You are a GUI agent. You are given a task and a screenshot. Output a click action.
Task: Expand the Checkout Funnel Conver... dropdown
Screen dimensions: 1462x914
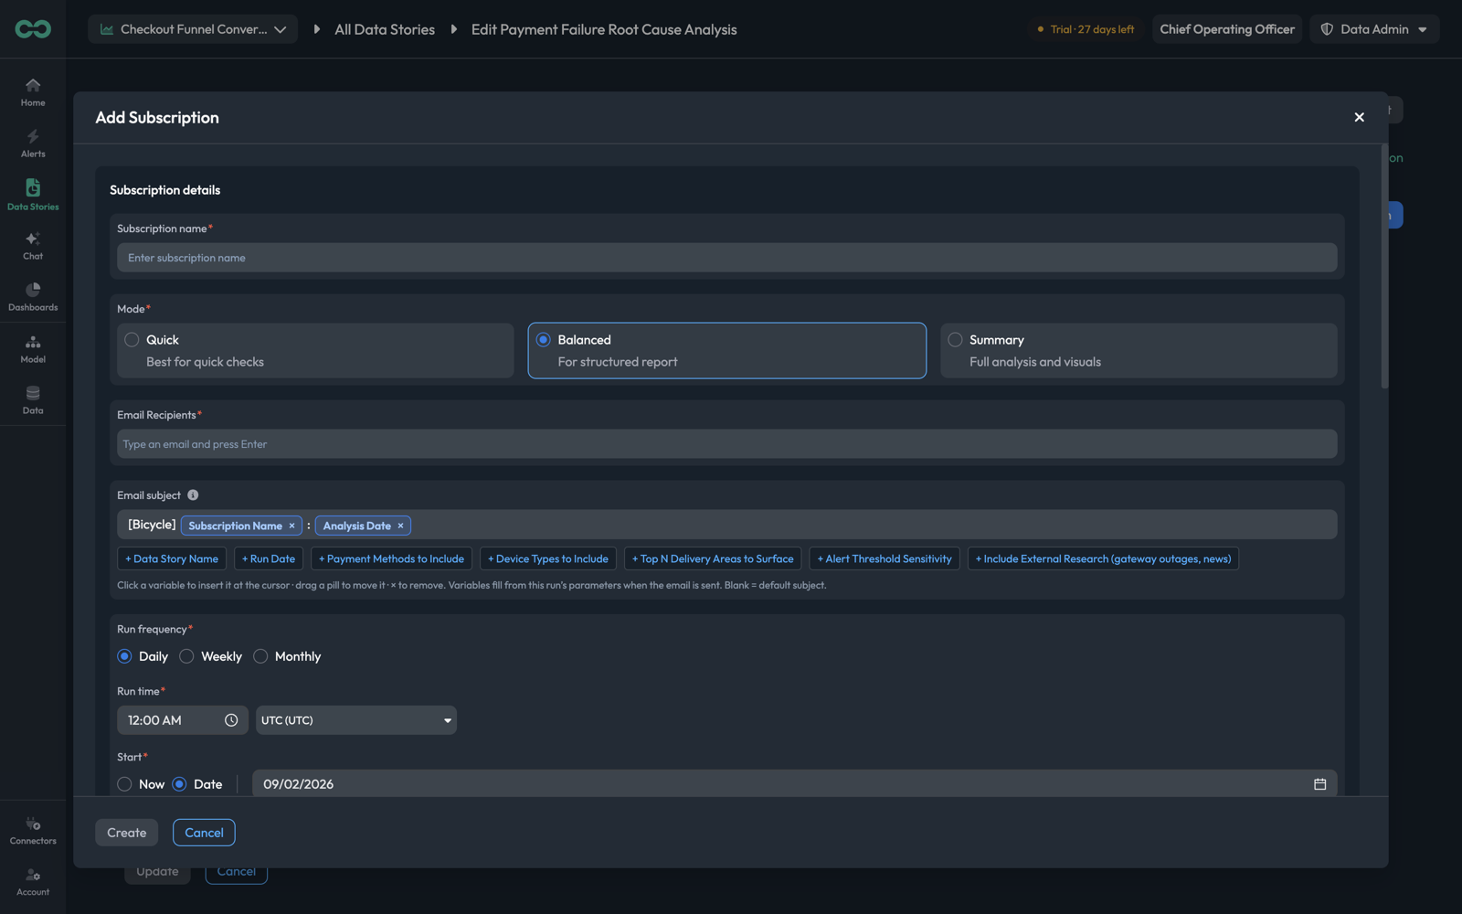point(193,29)
